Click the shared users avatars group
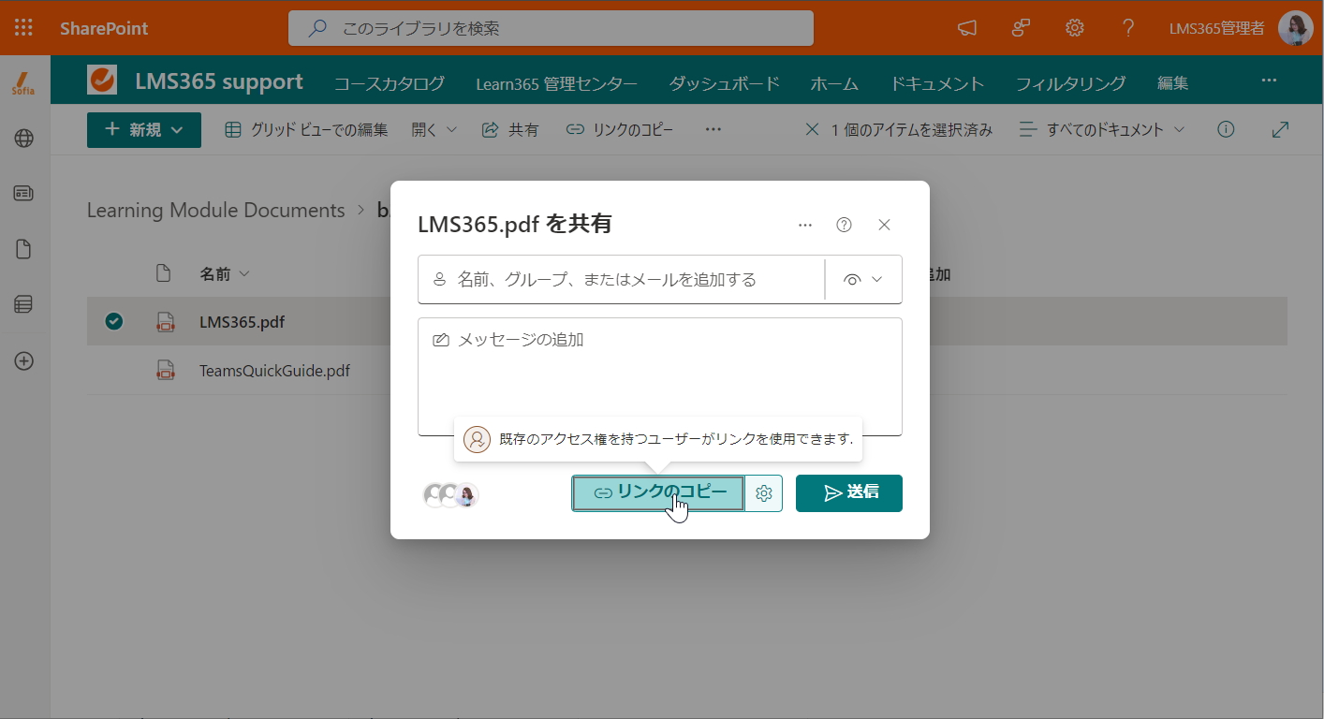The width and height of the screenshot is (1324, 719). click(x=450, y=495)
